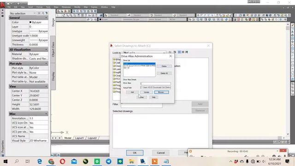Click the Actual Path input field
The width and height of the screenshot is (295, 166).
[x=155, y=88]
